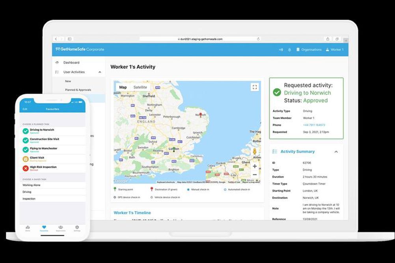Open Planned & Approvals in sidebar
The height and width of the screenshot is (263, 395).
78,90
